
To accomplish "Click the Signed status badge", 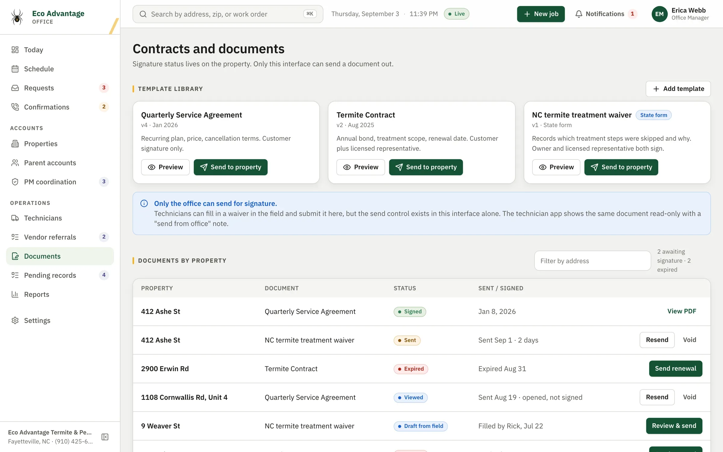I will (410, 312).
